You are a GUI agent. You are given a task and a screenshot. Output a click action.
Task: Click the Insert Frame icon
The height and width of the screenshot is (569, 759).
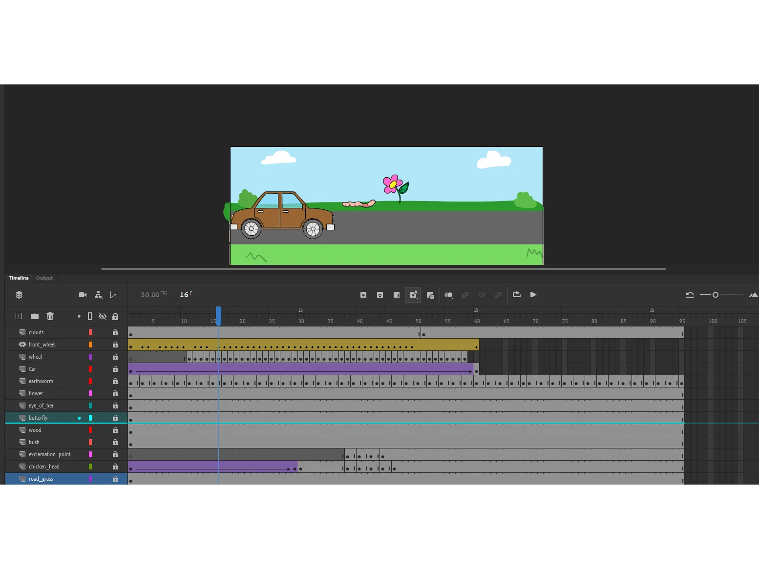click(x=397, y=295)
